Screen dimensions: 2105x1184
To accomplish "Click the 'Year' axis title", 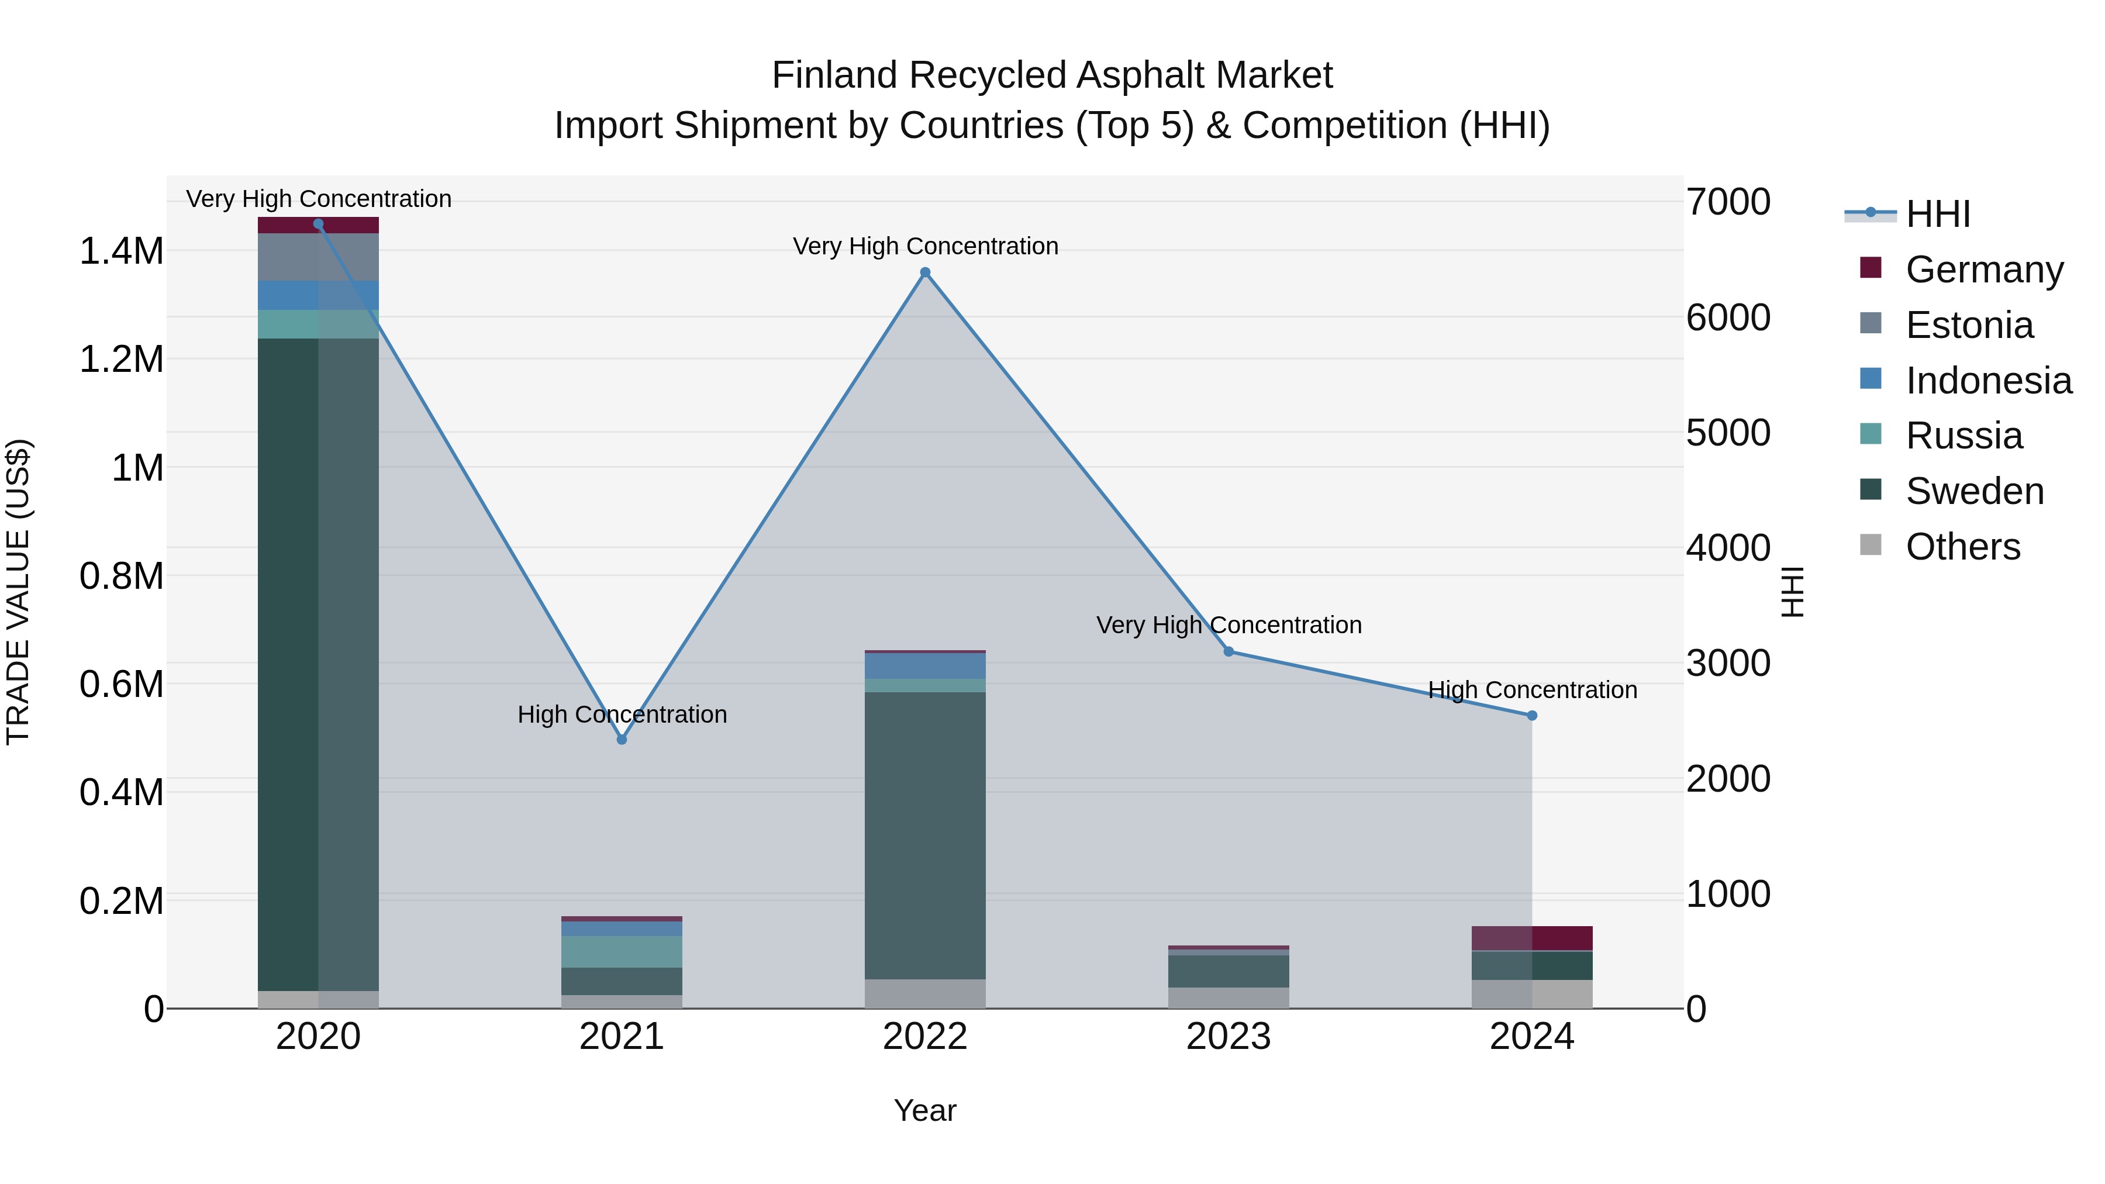I will (925, 1111).
